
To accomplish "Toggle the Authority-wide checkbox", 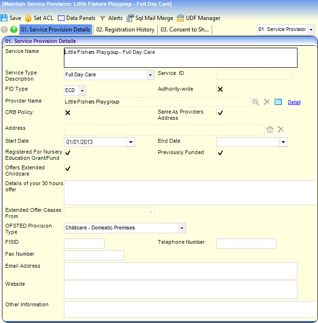I will (220, 89).
